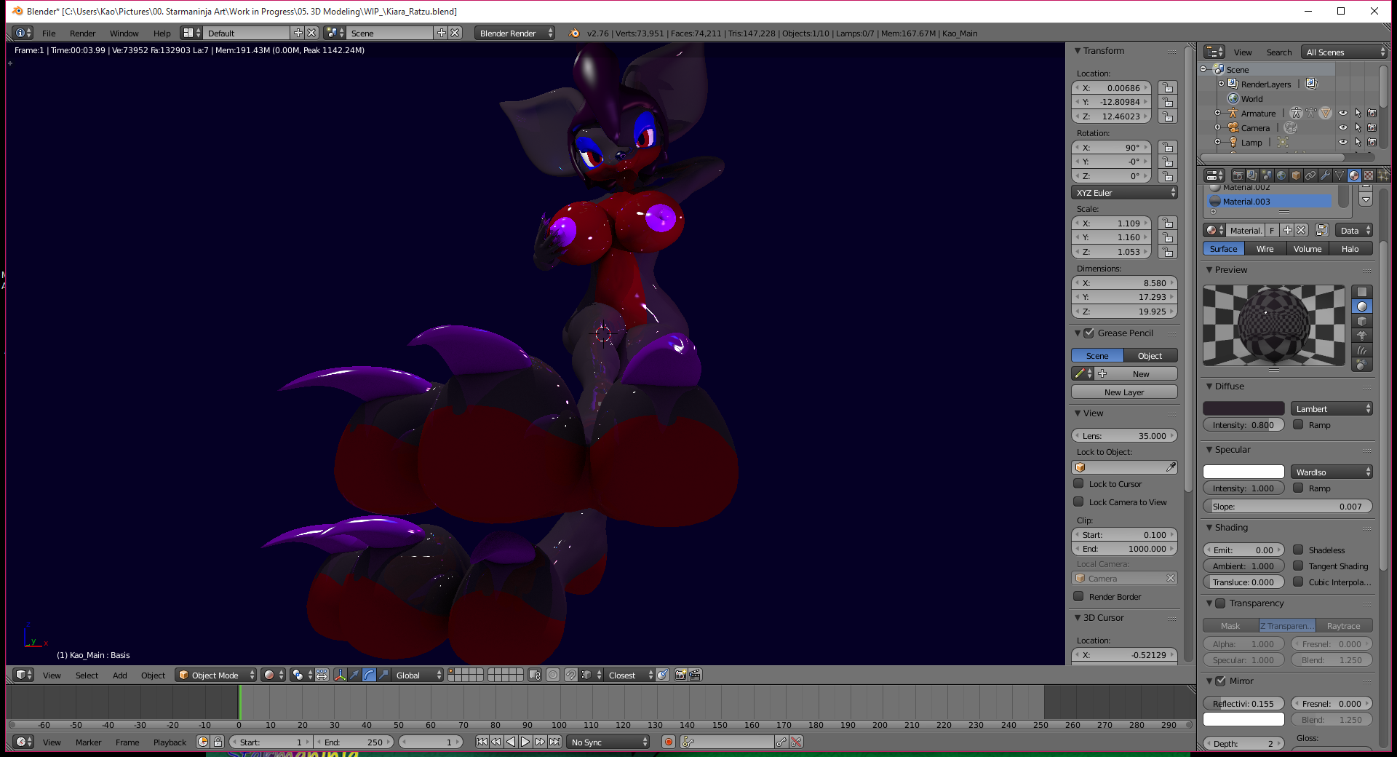The height and width of the screenshot is (757, 1397).
Task: Open the Object Mode dropdown
Action: pyautogui.click(x=216, y=675)
